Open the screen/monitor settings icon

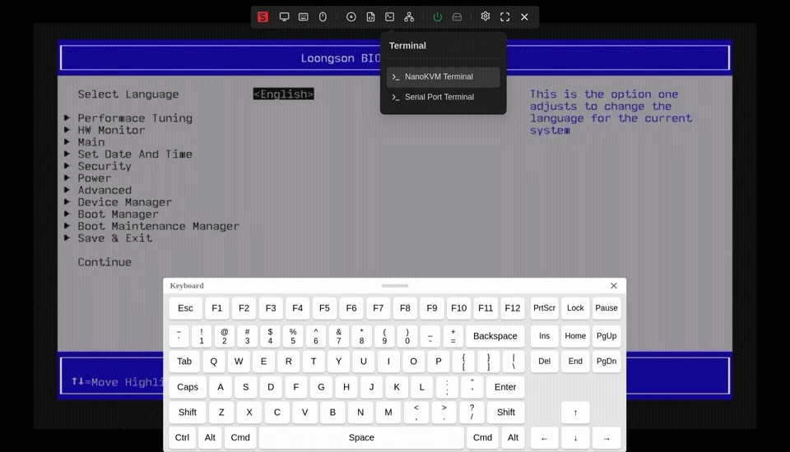[x=284, y=17]
